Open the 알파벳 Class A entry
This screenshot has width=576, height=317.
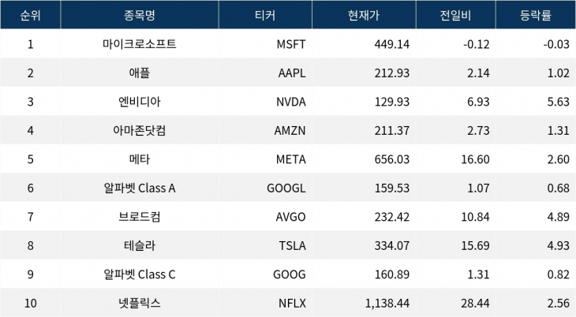pyautogui.click(x=140, y=188)
